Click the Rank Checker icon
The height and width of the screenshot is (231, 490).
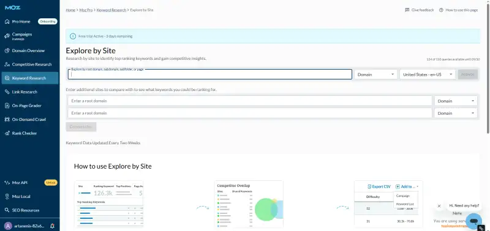coord(7,133)
